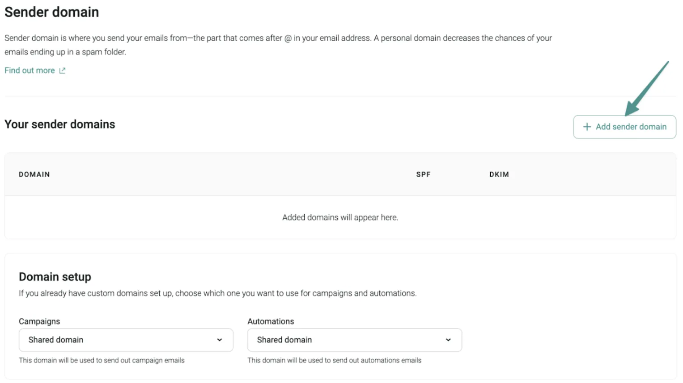Click the DOMAIN column header

click(x=34, y=175)
